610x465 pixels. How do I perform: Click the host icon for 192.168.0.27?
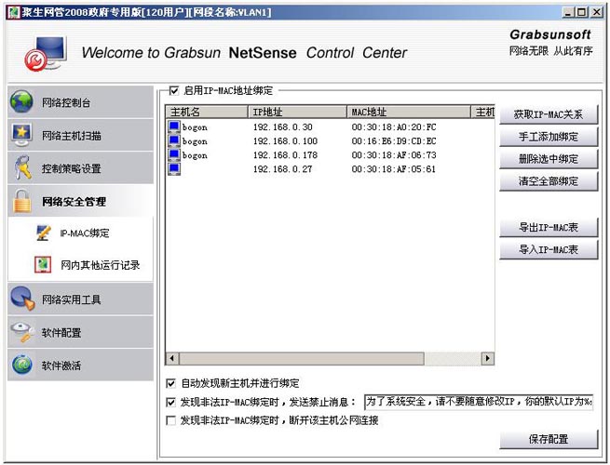click(174, 169)
